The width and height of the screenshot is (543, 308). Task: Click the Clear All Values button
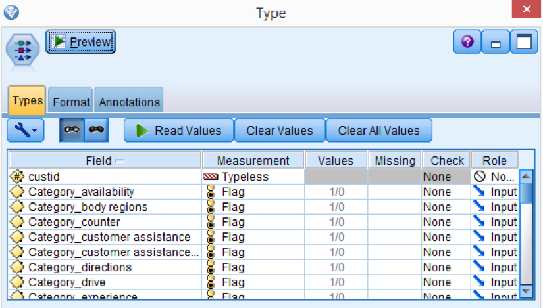(379, 130)
